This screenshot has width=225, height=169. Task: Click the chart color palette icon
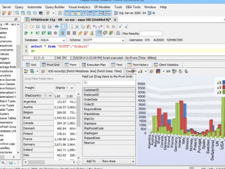tap(158, 71)
